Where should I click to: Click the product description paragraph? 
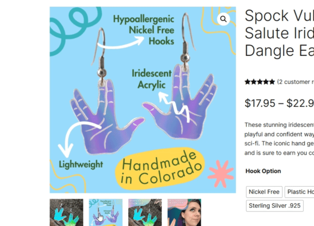tap(279, 139)
